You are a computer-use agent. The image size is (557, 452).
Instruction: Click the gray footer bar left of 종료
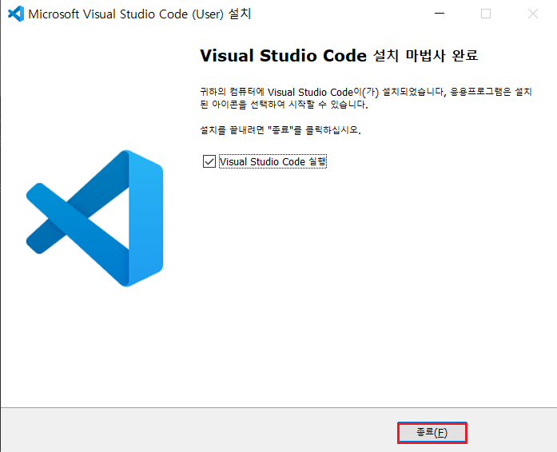(200, 430)
